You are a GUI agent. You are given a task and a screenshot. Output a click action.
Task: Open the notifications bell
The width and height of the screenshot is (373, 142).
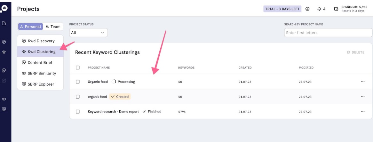tap(319, 9)
